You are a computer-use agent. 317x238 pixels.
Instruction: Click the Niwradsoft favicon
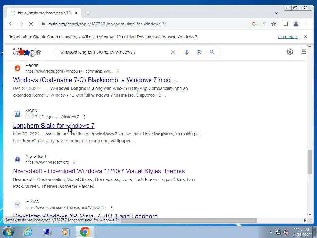click(17, 159)
